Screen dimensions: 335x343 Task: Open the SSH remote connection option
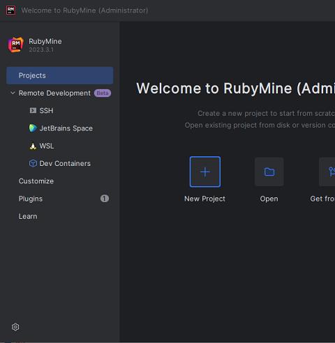46,111
